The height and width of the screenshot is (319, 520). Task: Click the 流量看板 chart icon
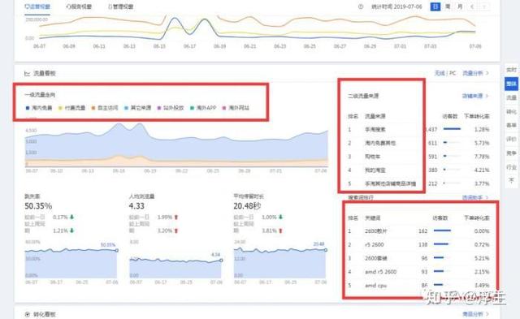coord(27,74)
